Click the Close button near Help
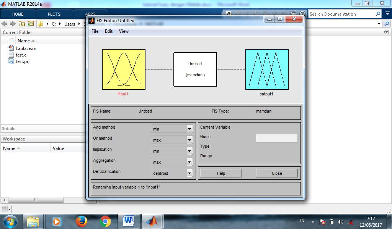This screenshot has width=392, height=229. (276, 173)
